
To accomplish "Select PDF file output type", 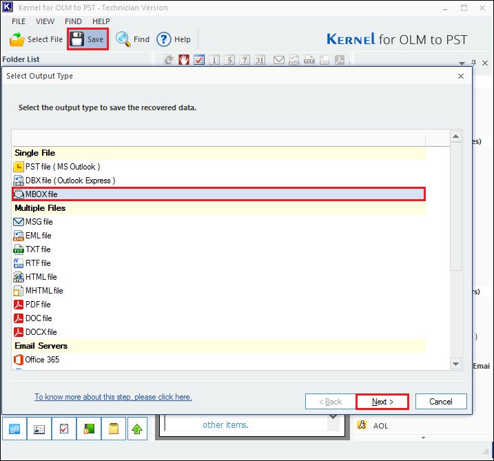I will pyautogui.click(x=37, y=305).
